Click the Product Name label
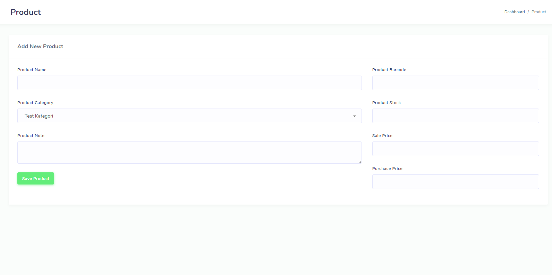Image resolution: width=552 pixels, height=275 pixels. tap(32, 70)
